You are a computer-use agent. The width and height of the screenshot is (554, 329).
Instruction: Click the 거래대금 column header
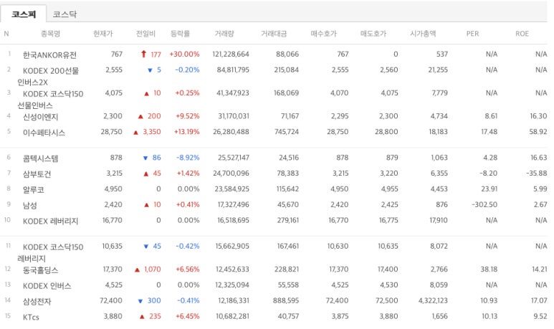[x=274, y=34]
